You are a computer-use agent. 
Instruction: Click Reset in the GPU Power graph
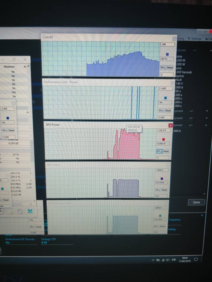point(166,151)
